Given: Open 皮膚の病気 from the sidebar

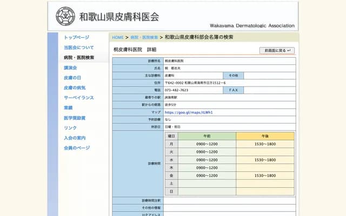Looking at the screenshot, I should click(75, 87).
